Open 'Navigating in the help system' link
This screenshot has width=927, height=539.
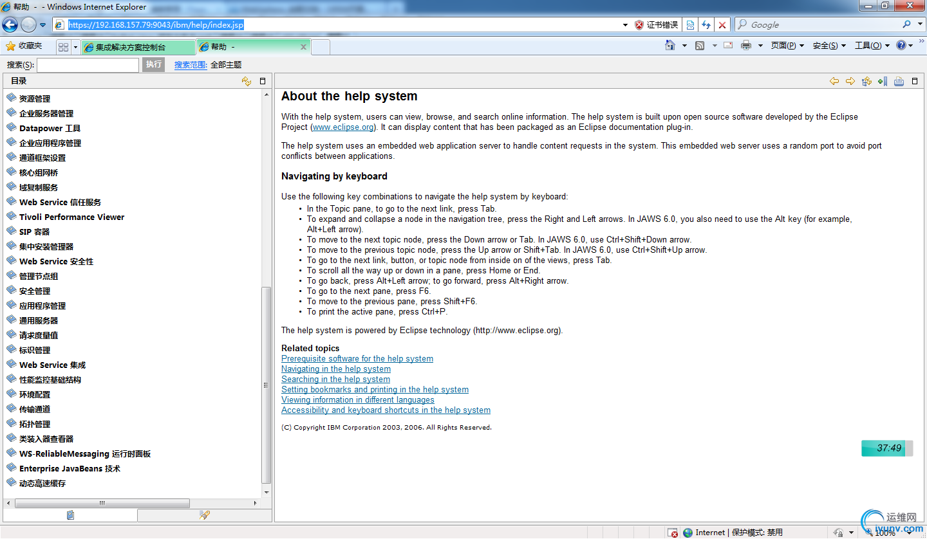coord(336,369)
